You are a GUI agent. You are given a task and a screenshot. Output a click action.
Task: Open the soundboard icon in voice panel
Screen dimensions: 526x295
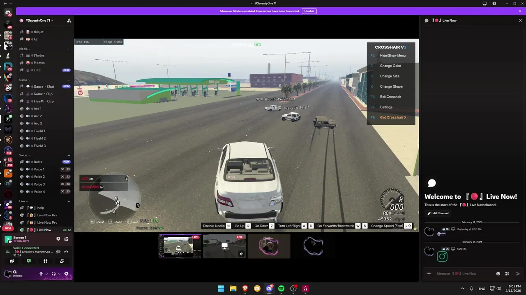(x=62, y=261)
